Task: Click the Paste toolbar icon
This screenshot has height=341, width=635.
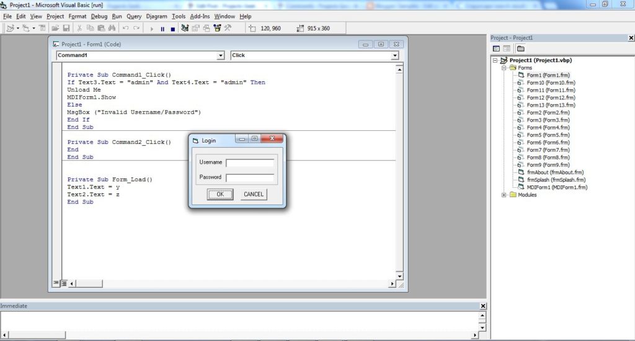Action: pyautogui.click(x=101, y=29)
